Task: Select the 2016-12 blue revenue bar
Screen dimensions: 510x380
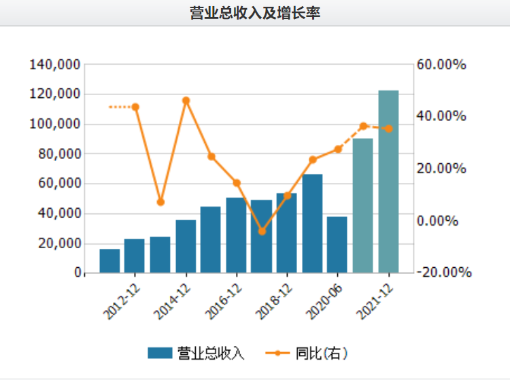Action: coord(236,235)
